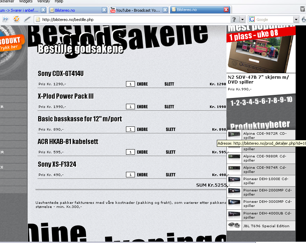Screen dimensions: 306x243
Task: Close the active Bilstereo.no tab
Action: (226, 10)
